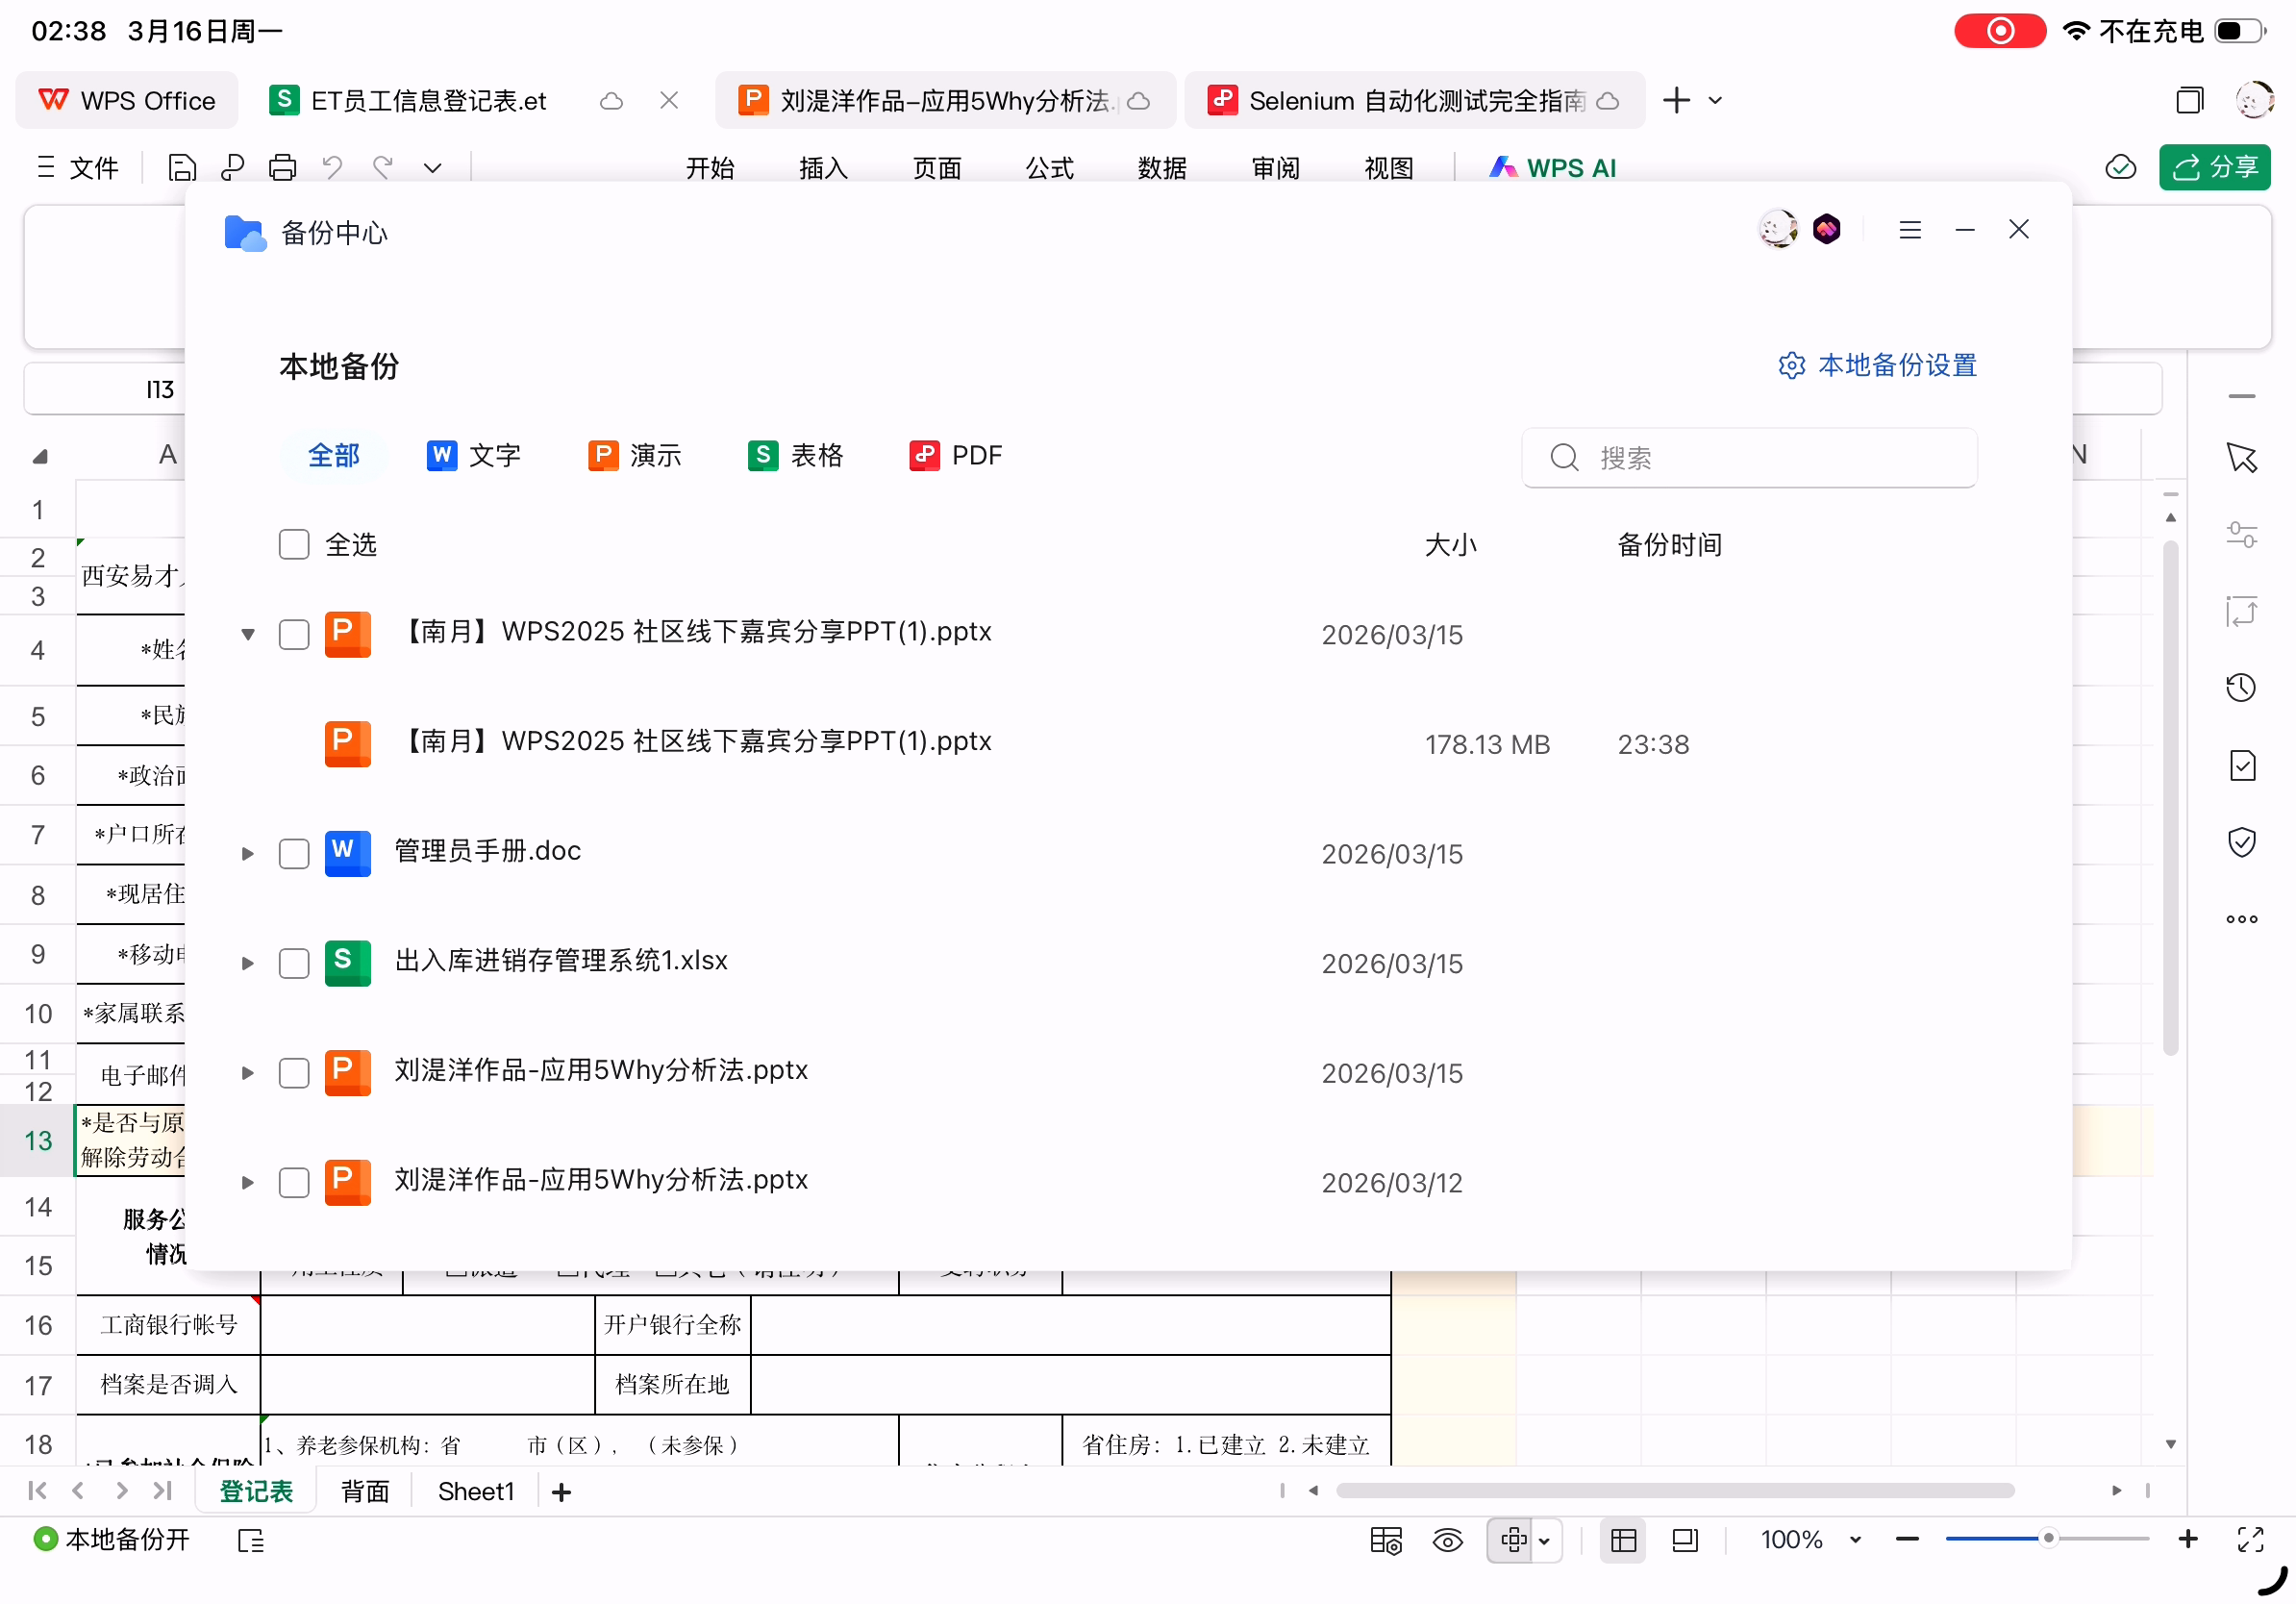Tick checkbox for 出入库进销存管理系统1.xlsx
Viewport: 2296px width, 1604px height.
(x=294, y=964)
